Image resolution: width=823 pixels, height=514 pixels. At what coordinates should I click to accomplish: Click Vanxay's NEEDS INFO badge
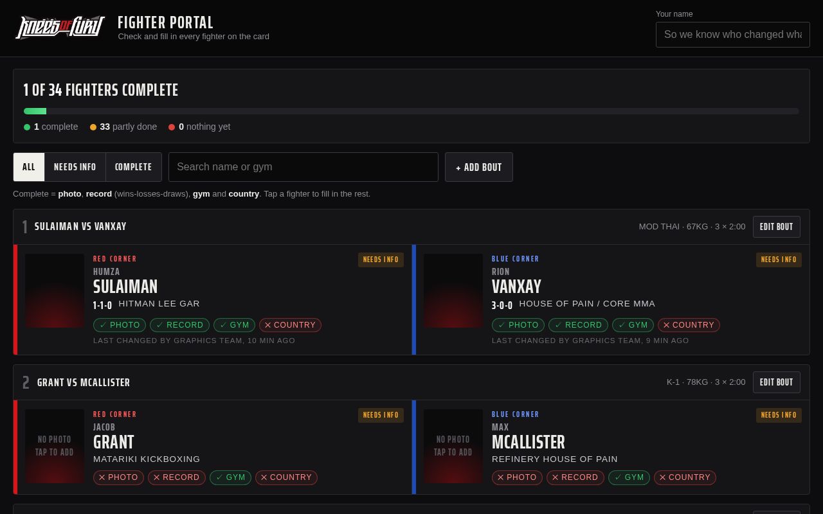coord(779,260)
